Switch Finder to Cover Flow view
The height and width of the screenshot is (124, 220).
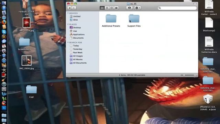(x=116, y=8)
